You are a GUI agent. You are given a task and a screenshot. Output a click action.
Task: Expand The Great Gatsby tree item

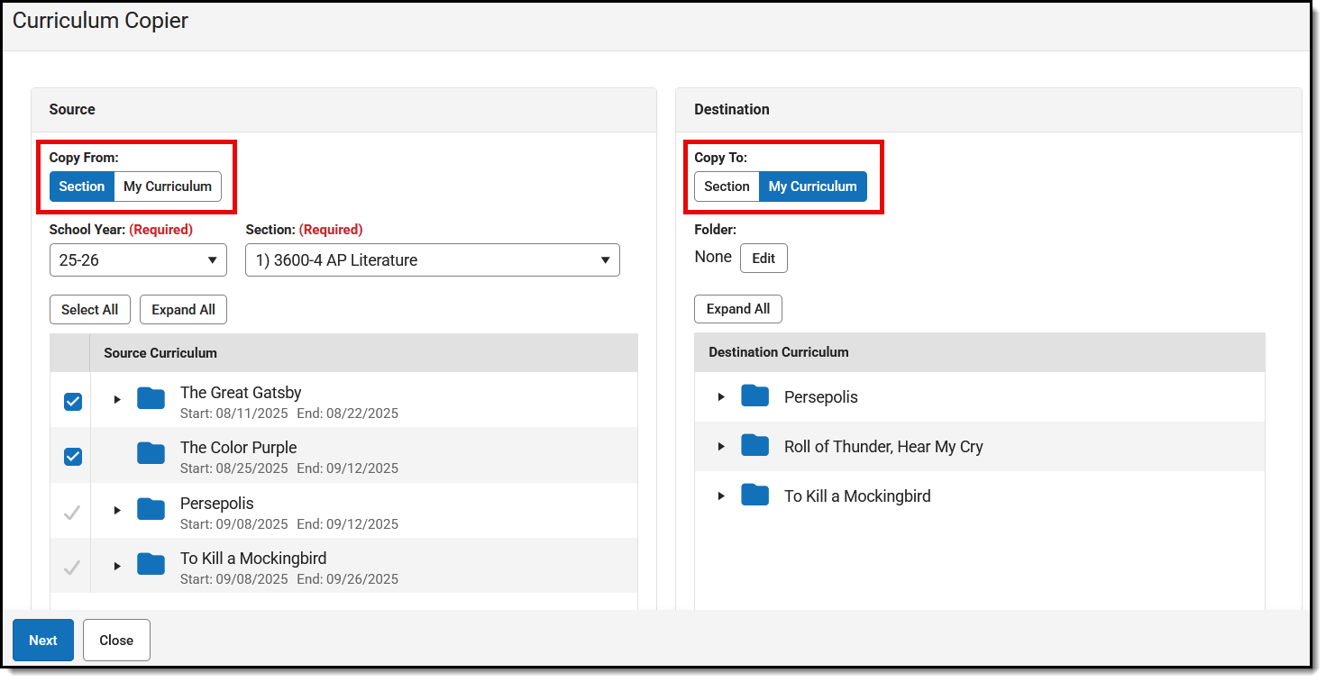pos(117,398)
